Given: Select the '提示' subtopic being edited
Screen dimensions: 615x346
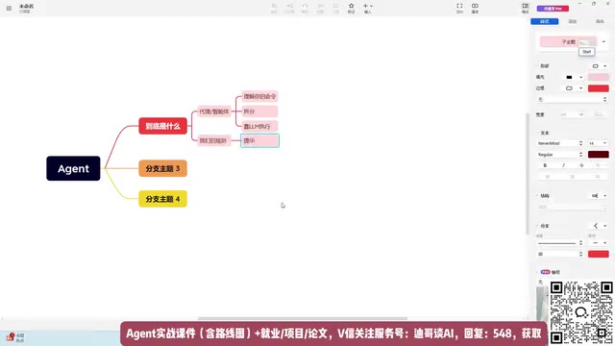Looking at the screenshot, I should coord(259,140).
